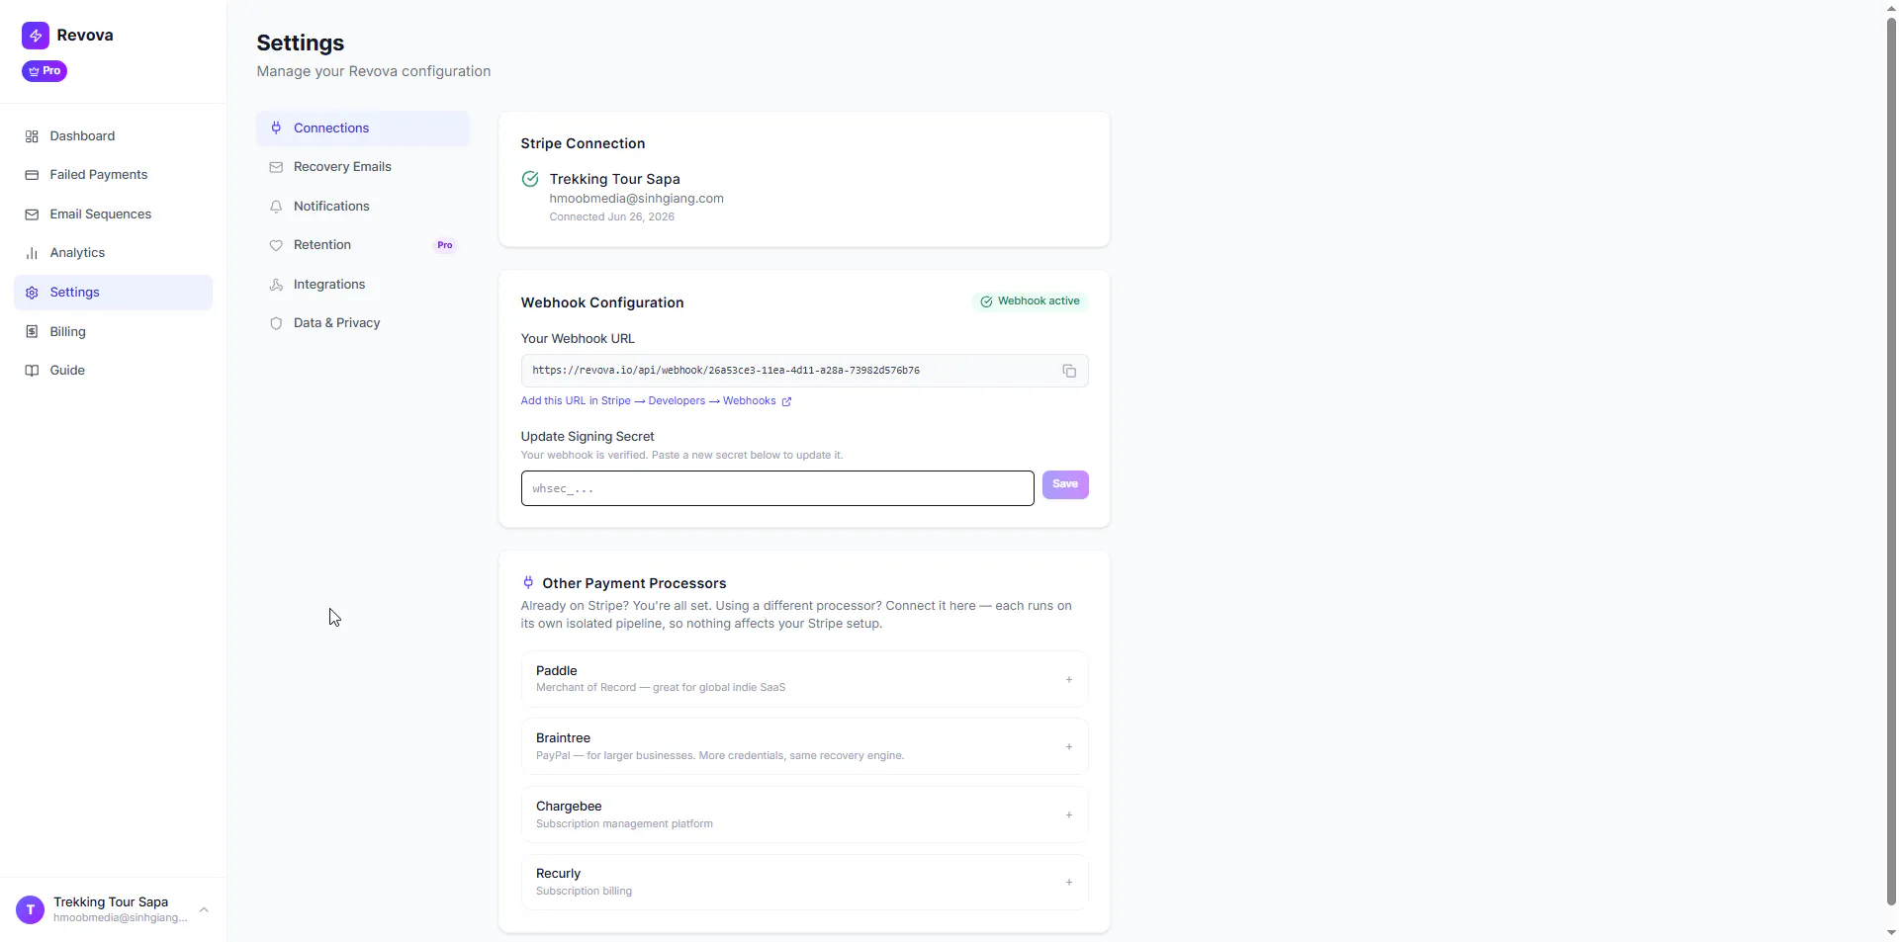Screen dimensions: 1899x942
Task: Go to Failed Payments
Action: coord(113,175)
